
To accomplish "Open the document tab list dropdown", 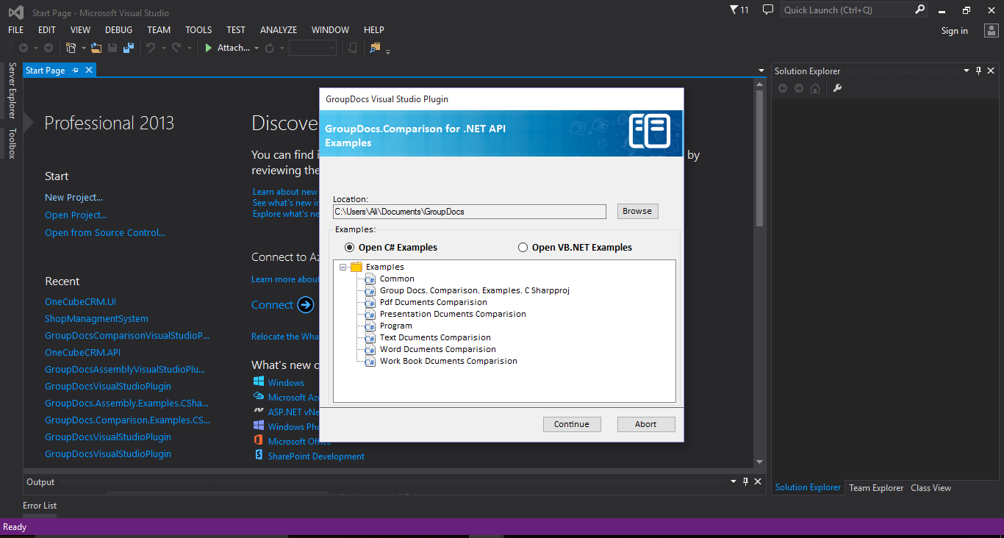I will (x=761, y=71).
